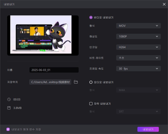Click the 해상도 label
Image resolution: width=168 pixels, height=134 pixels.
tap(93, 36)
